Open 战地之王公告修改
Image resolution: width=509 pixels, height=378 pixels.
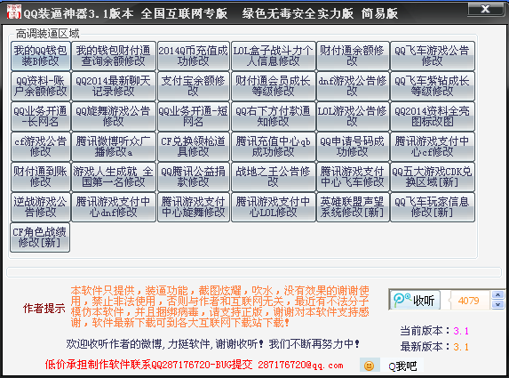tap(273, 177)
